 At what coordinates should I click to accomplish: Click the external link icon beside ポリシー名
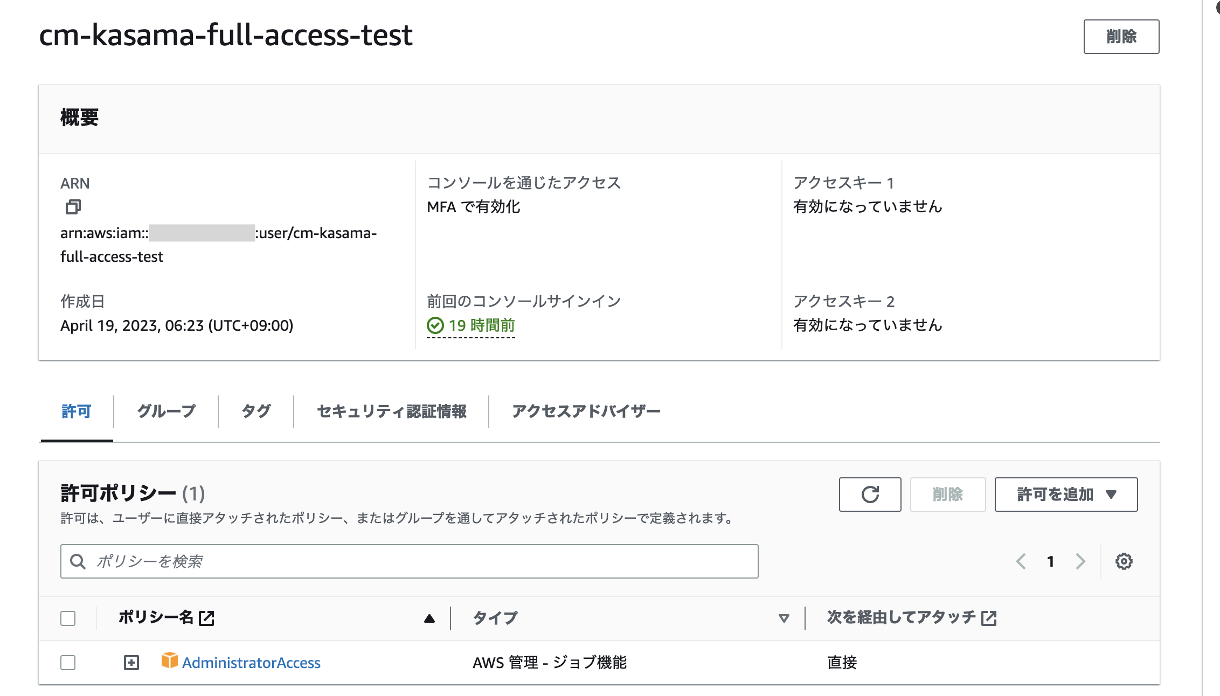(x=207, y=618)
